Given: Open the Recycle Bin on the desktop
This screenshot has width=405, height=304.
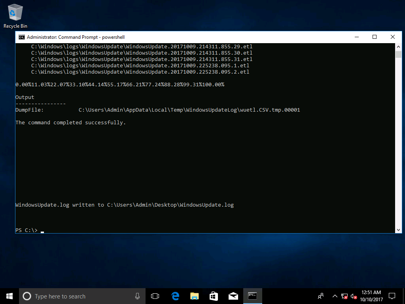Looking at the screenshot, I should pyautogui.click(x=15, y=12).
